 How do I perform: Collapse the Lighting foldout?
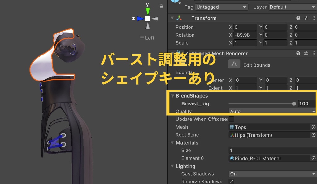coord(172,166)
